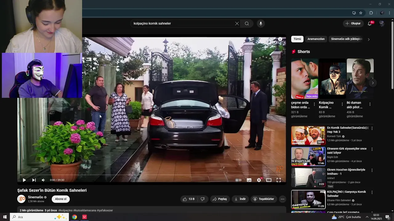Toggle the autoplay switch in player
The image size is (394, 221).
[238, 180]
